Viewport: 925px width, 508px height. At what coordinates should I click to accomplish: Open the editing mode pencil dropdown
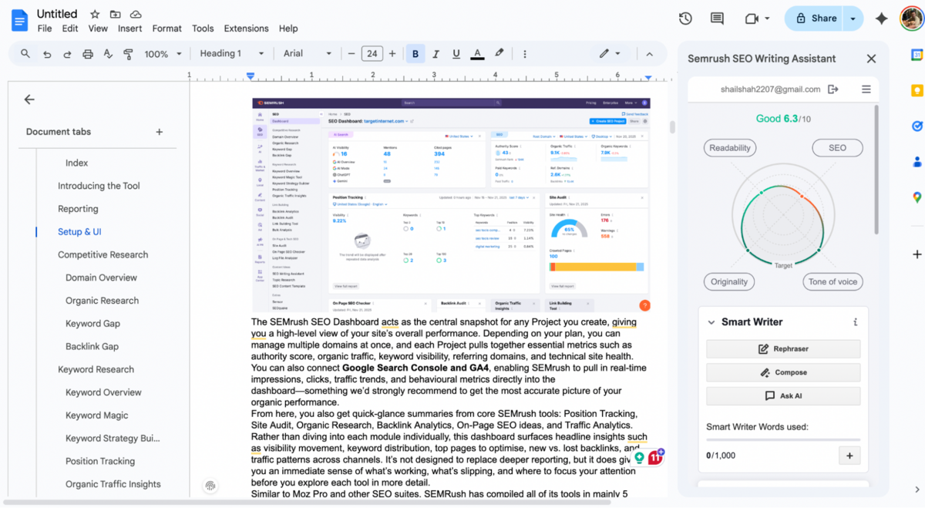coord(610,54)
